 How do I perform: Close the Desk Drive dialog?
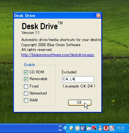98,16
